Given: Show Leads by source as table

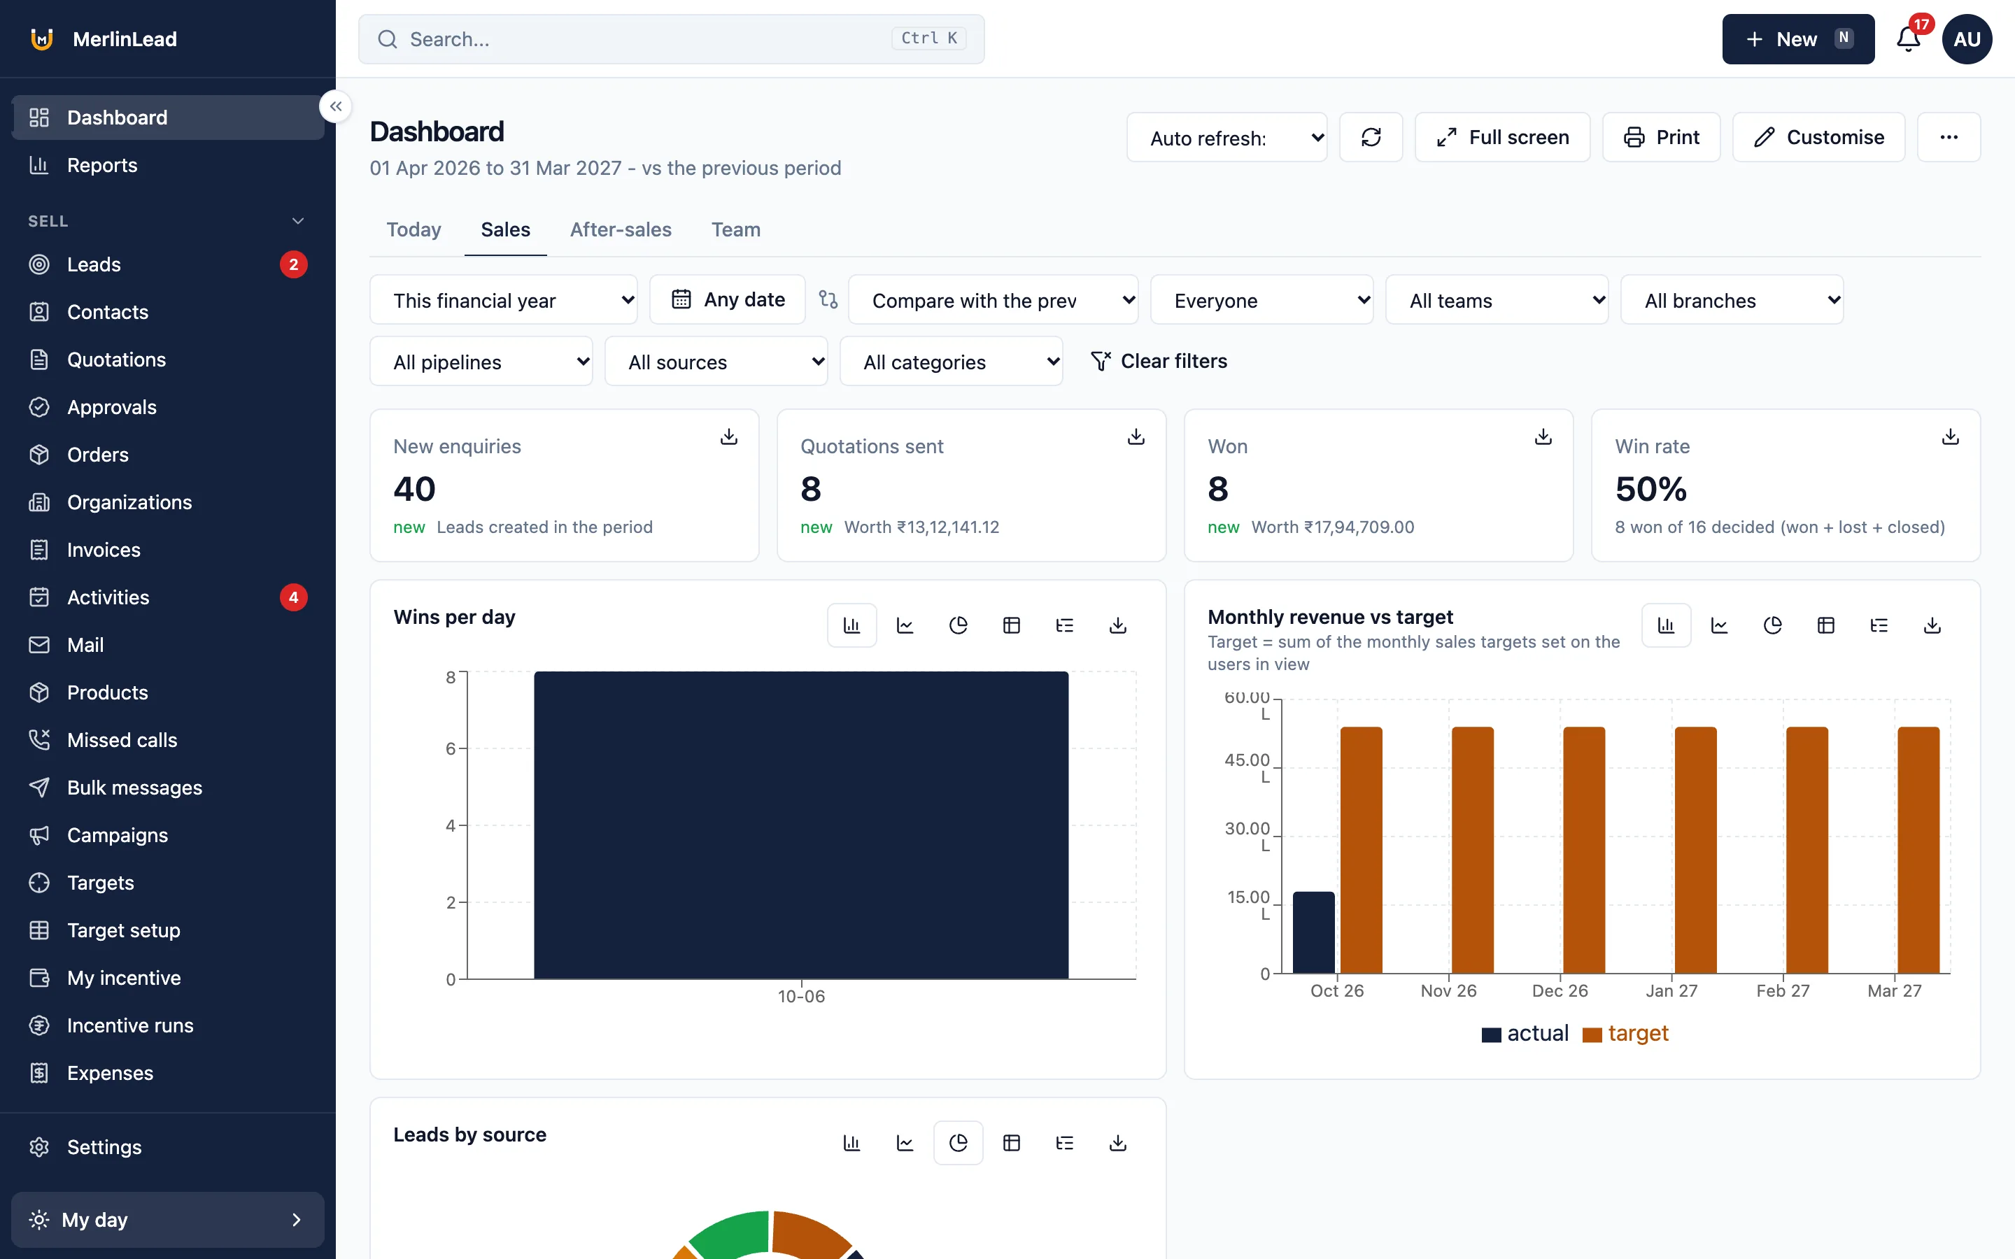Looking at the screenshot, I should (x=1012, y=1144).
